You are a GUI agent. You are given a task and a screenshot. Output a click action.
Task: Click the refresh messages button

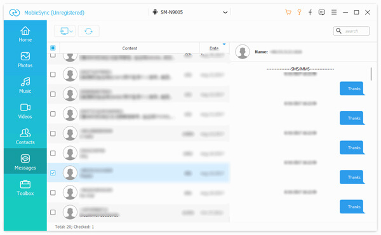(x=88, y=31)
